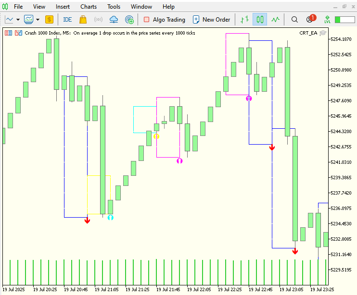
Task: Open the MetaEditor IDE
Action: coord(67,20)
